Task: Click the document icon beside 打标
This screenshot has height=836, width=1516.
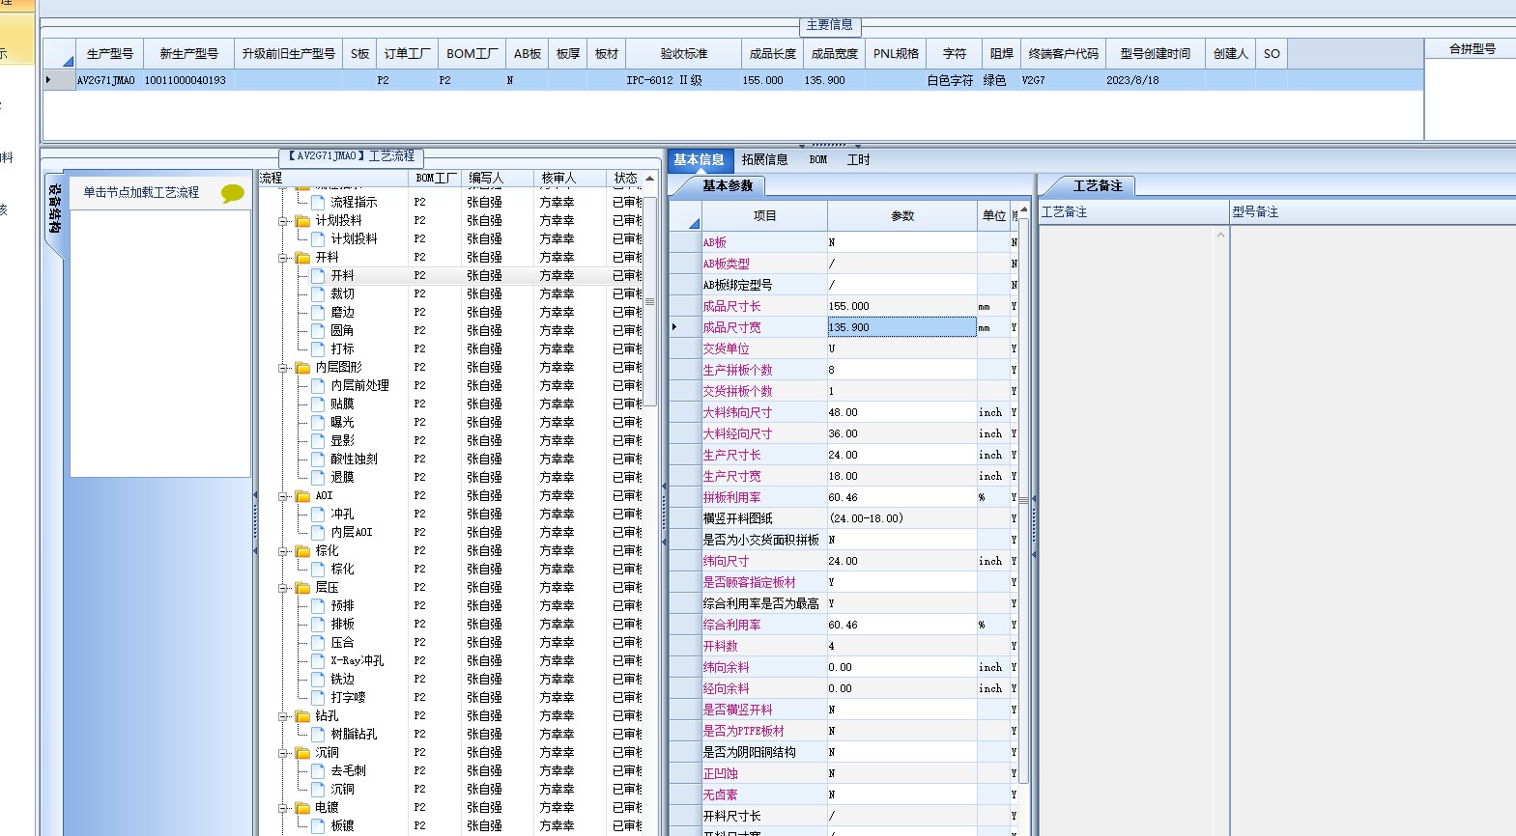Action: coord(318,348)
